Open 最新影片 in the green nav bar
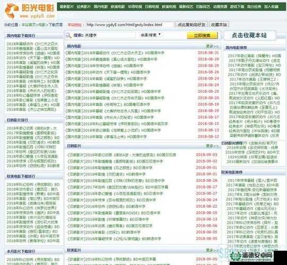The image size is (287, 265). [67, 7]
